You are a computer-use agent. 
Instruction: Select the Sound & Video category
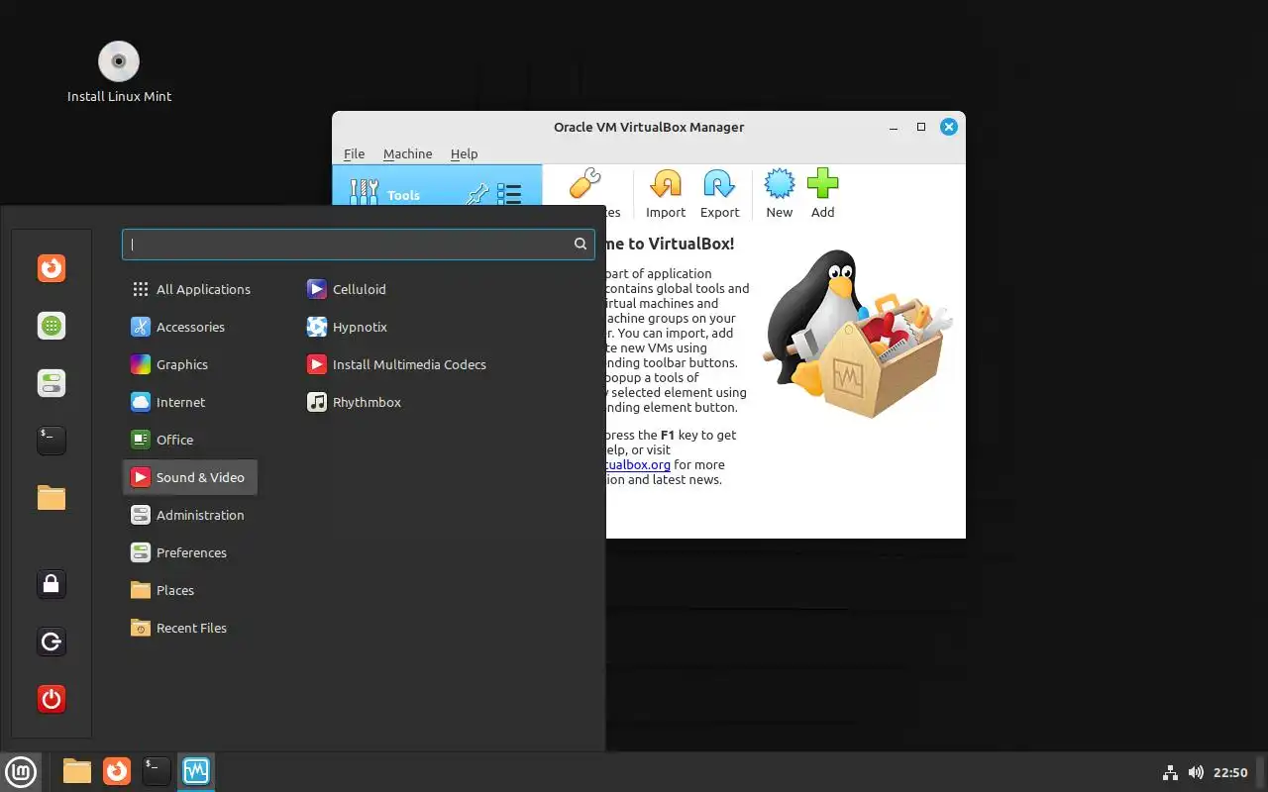[x=190, y=477]
